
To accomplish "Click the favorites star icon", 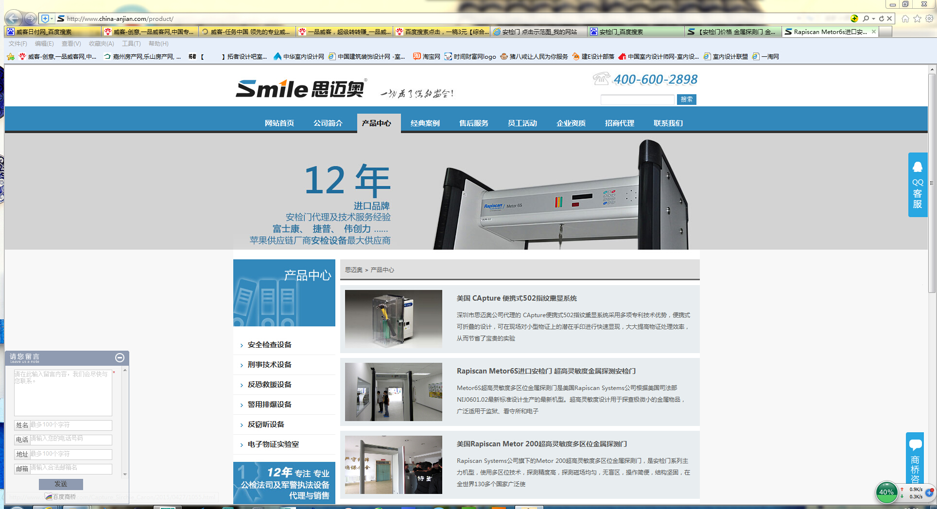I will (917, 18).
